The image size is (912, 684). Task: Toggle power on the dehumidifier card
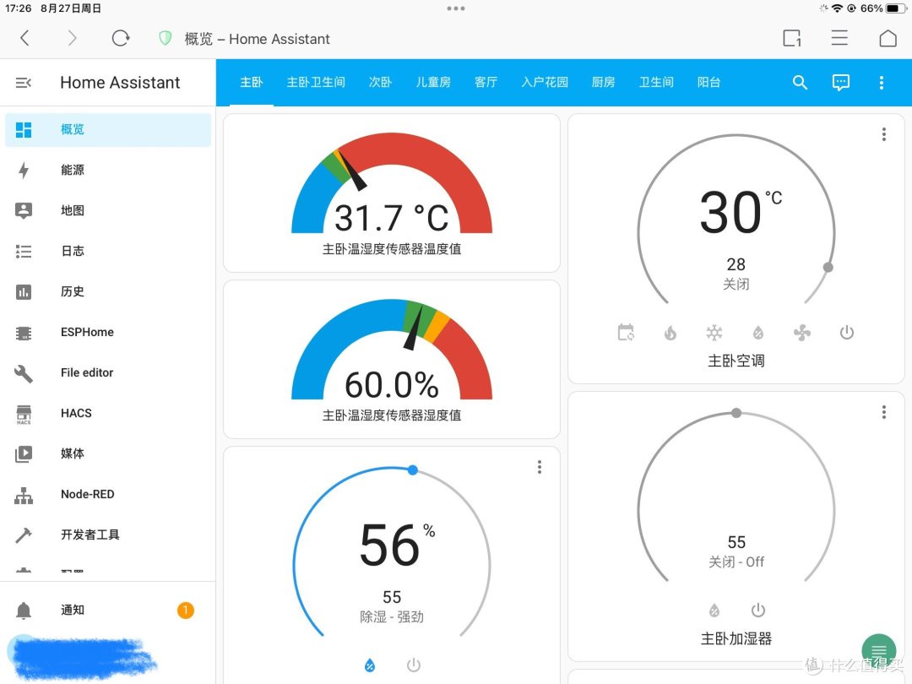click(414, 665)
